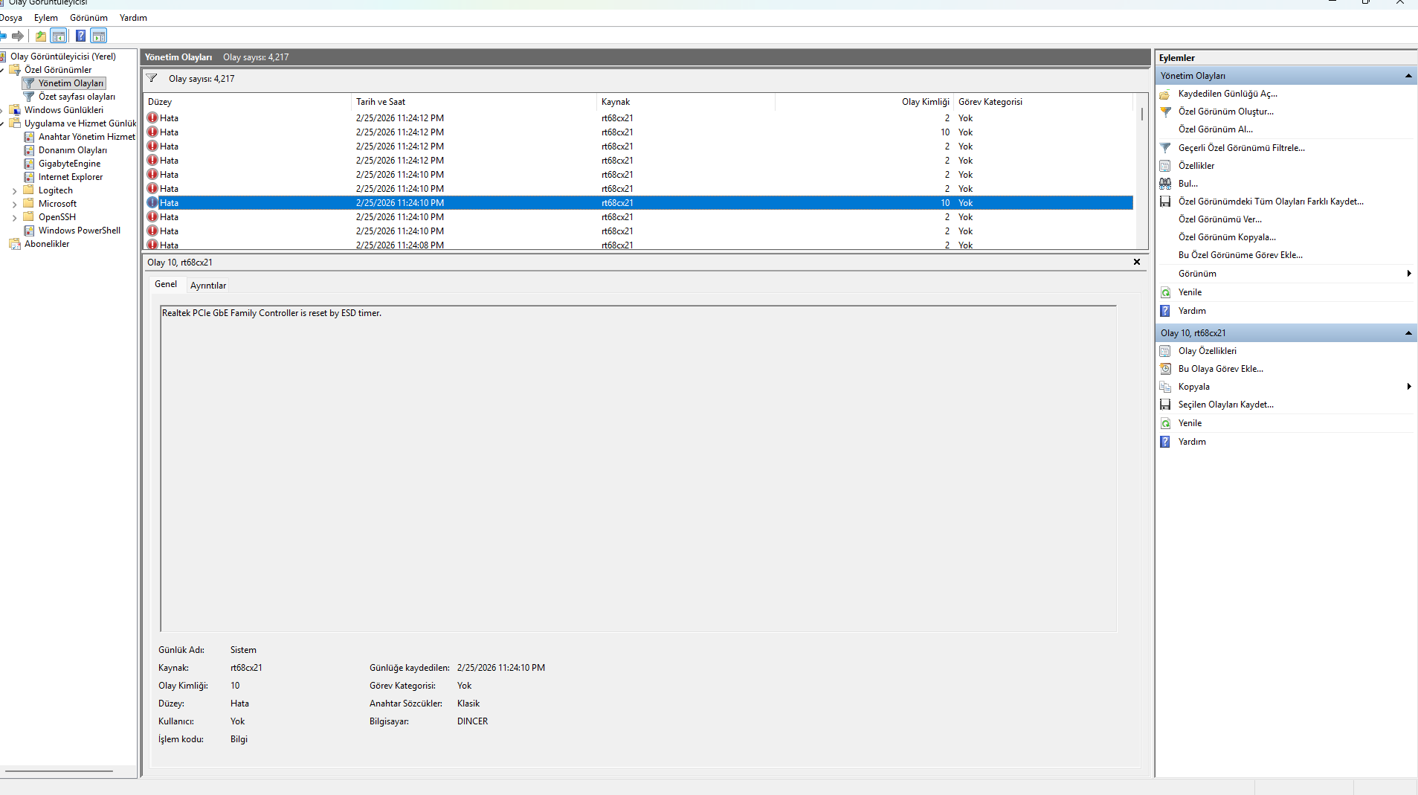Click the funnel icon beside 'Olay sayısı: 4,217'
1418x795 pixels.
point(152,78)
